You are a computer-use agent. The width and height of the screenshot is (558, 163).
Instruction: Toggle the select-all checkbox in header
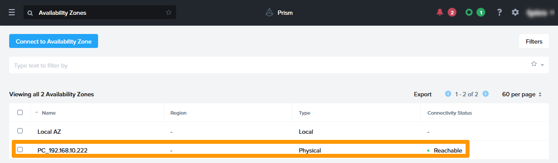coord(20,112)
